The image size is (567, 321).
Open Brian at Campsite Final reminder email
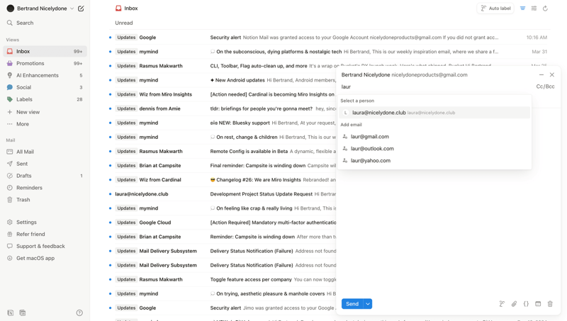[222, 166]
